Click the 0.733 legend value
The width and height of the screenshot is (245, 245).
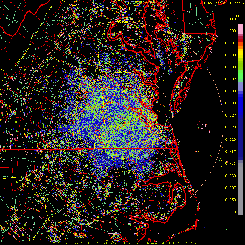pos(231,91)
